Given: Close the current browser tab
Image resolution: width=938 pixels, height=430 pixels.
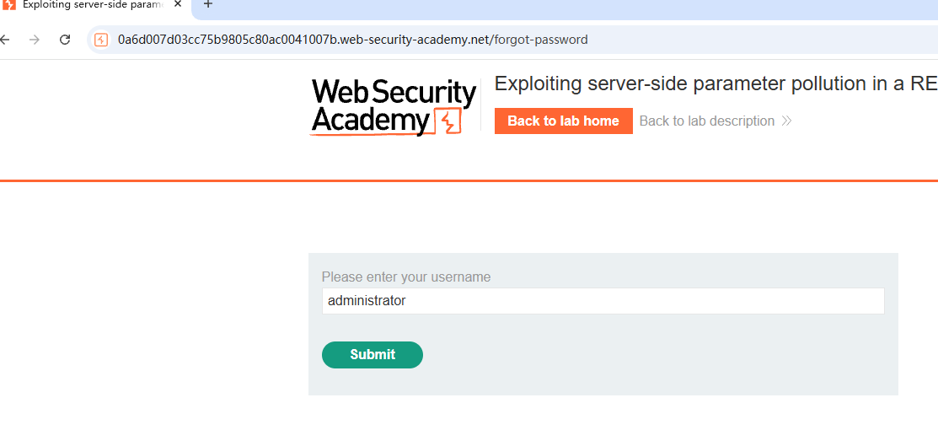Looking at the screenshot, I should coord(178,3).
